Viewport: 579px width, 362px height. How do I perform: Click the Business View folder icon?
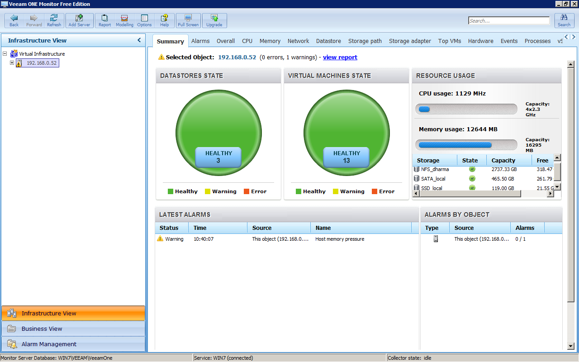point(12,329)
